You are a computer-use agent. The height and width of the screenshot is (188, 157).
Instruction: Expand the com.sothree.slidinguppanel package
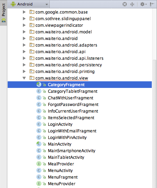click(x=24, y=18)
